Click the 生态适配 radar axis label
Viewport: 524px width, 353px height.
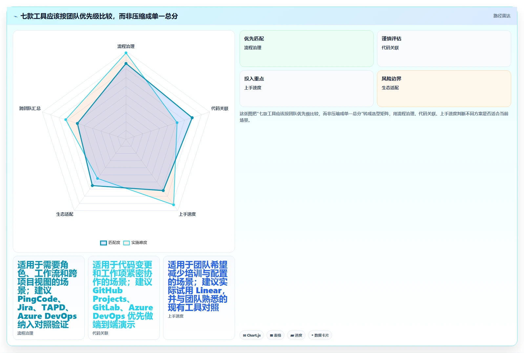coord(65,214)
